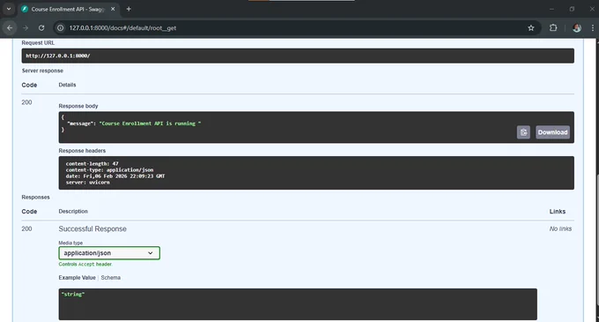Copy the response body to clipboard
599x322 pixels.
(x=523, y=132)
